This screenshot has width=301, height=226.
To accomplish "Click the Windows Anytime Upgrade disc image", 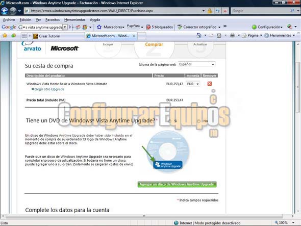I will click(x=168, y=152).
